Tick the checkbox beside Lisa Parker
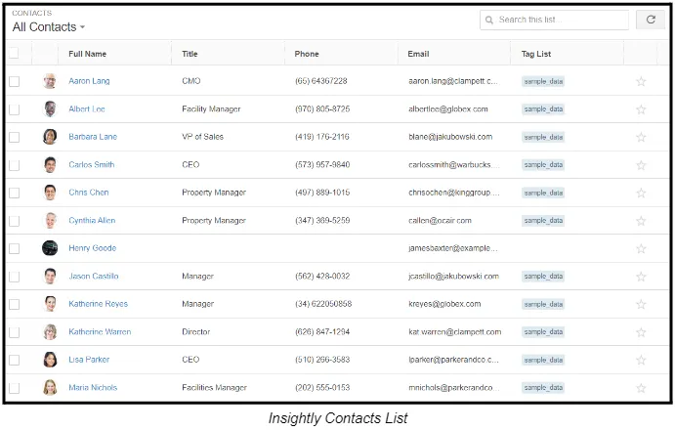This screenshot has height=431, width=675. (15, 360)
